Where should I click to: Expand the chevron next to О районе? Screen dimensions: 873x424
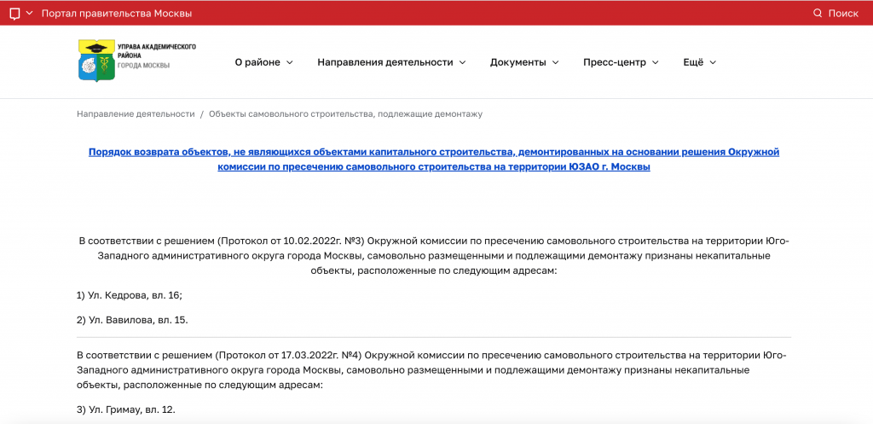click(x=290, y=62)
